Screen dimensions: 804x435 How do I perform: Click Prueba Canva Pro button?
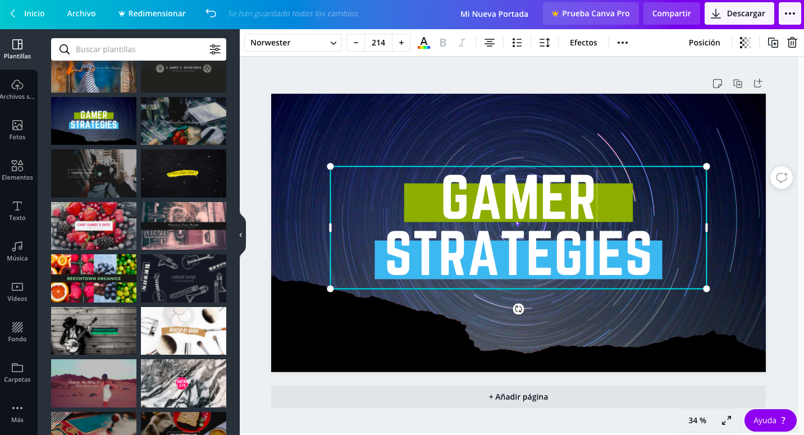591,13
